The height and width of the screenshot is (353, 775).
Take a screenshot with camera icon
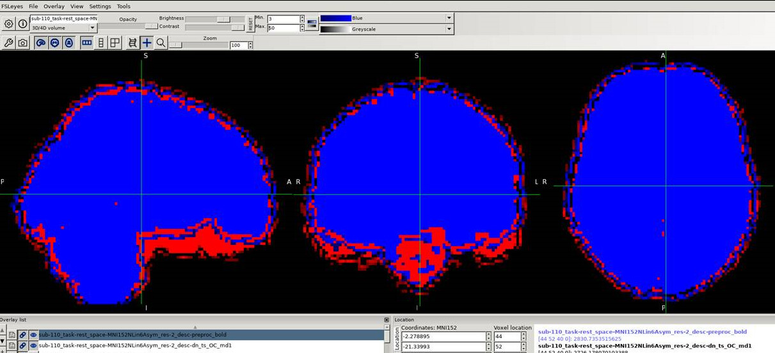(x=22, y=43)
